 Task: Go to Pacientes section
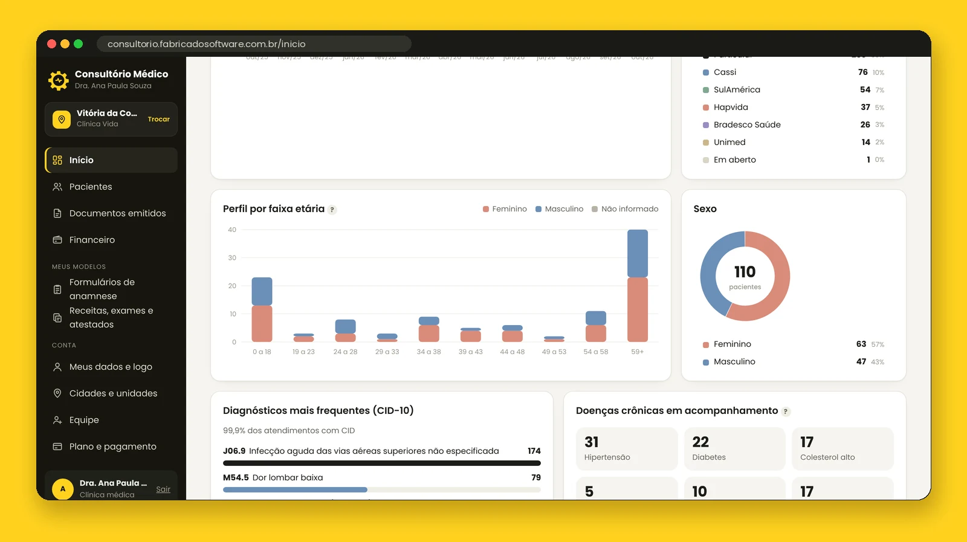click(111, 187)
